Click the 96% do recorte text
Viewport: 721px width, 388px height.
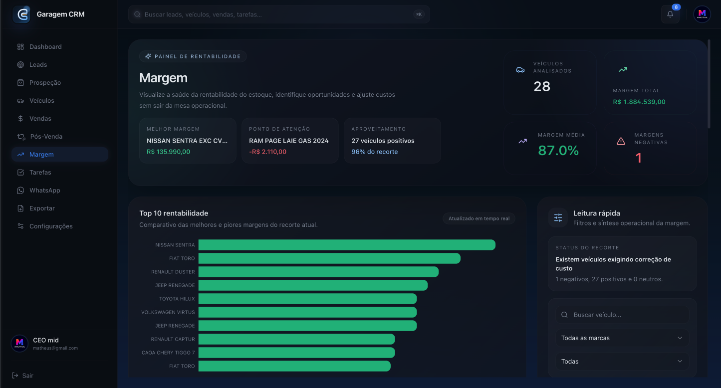pyautogui.click(x=375, y=152)
